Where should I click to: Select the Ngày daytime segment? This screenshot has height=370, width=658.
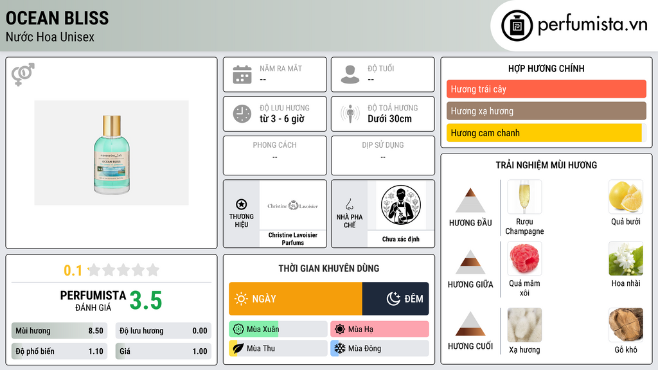point(296,299)
